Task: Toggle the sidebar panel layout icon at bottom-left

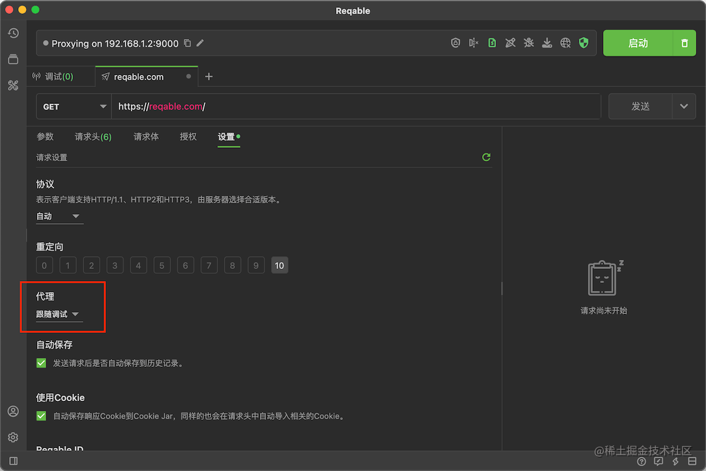Action: pos(13,461)
